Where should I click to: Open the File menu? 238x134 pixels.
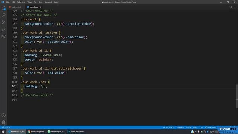(x=8, y=2)
